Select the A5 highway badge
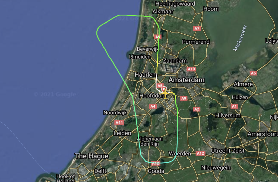Image resolution: width=278 pixels, height=182 pixels. 160,86
